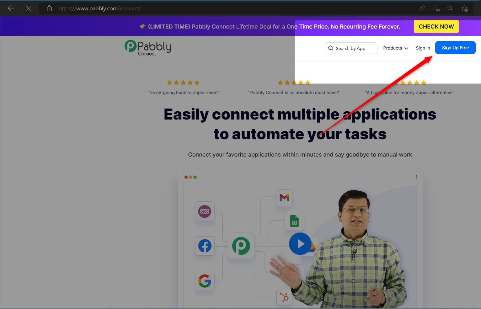Open the Pabbly Connect logo homepage

tap(148, 48)
